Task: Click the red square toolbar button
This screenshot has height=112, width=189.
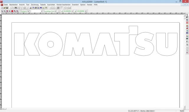Action: click(12, 11)
